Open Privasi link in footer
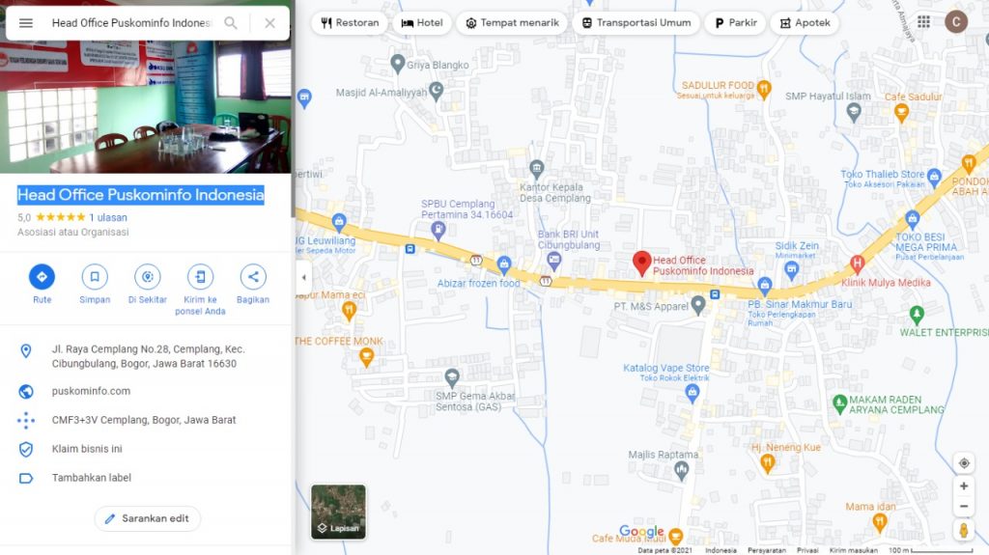The image size is (989, 555). tap(807, 550)
